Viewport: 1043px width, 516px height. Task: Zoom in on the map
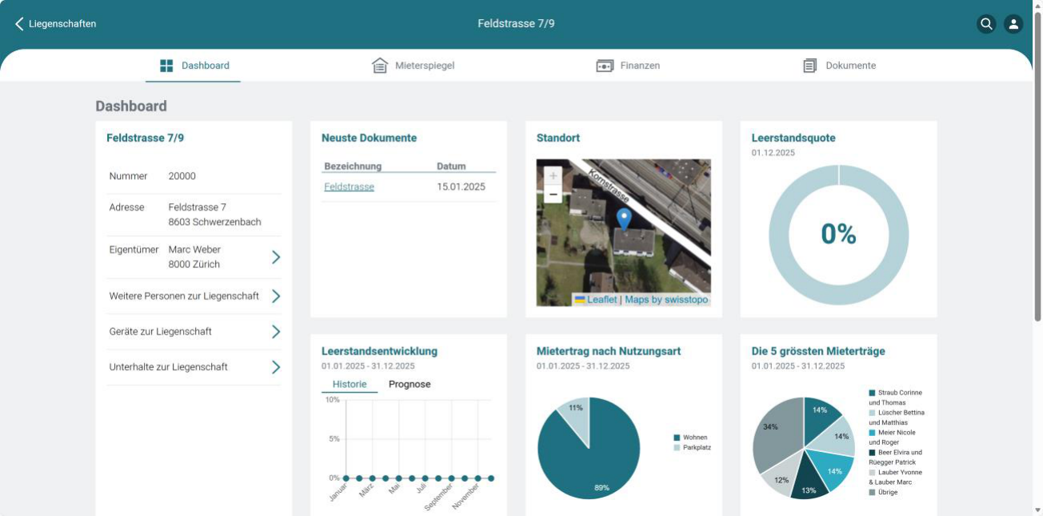[x=553, y=176]
